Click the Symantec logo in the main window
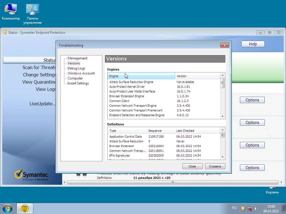 point(32,175)
